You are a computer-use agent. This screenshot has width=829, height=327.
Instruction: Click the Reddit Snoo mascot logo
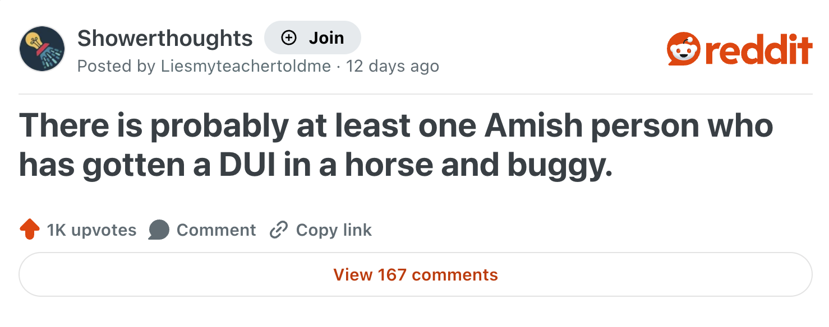pos(684,50)
